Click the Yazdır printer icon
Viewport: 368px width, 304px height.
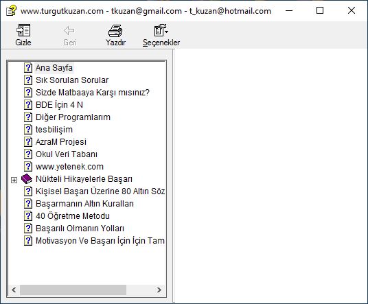coord(115,30)
